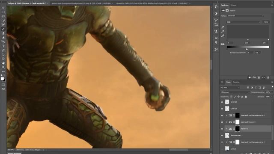Select the Horizontal Type tool
This screenshot has height=154, width=274.
[x=3, y=46]
